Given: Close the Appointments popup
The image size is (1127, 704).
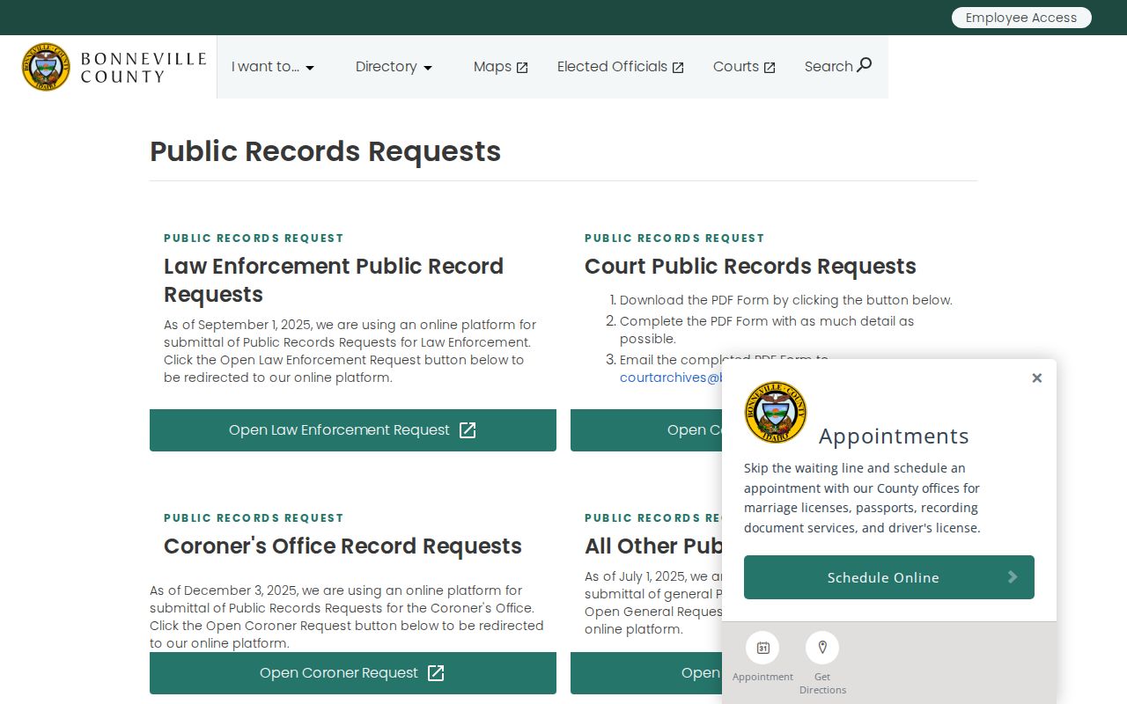Looking at the screenshot, I should [x=1036, y=378].
